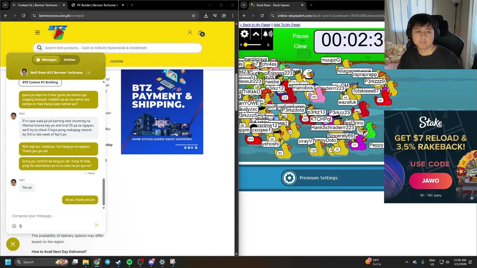
Task: Open Chrome menu in left browser window
Action: tap(233, 16)
